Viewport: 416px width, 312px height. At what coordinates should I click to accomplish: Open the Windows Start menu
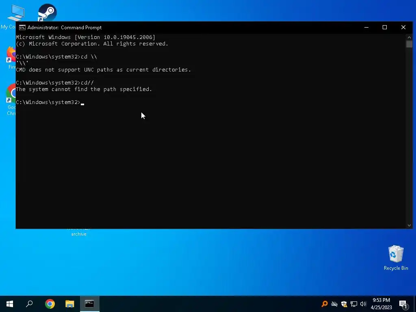point(10,304)
